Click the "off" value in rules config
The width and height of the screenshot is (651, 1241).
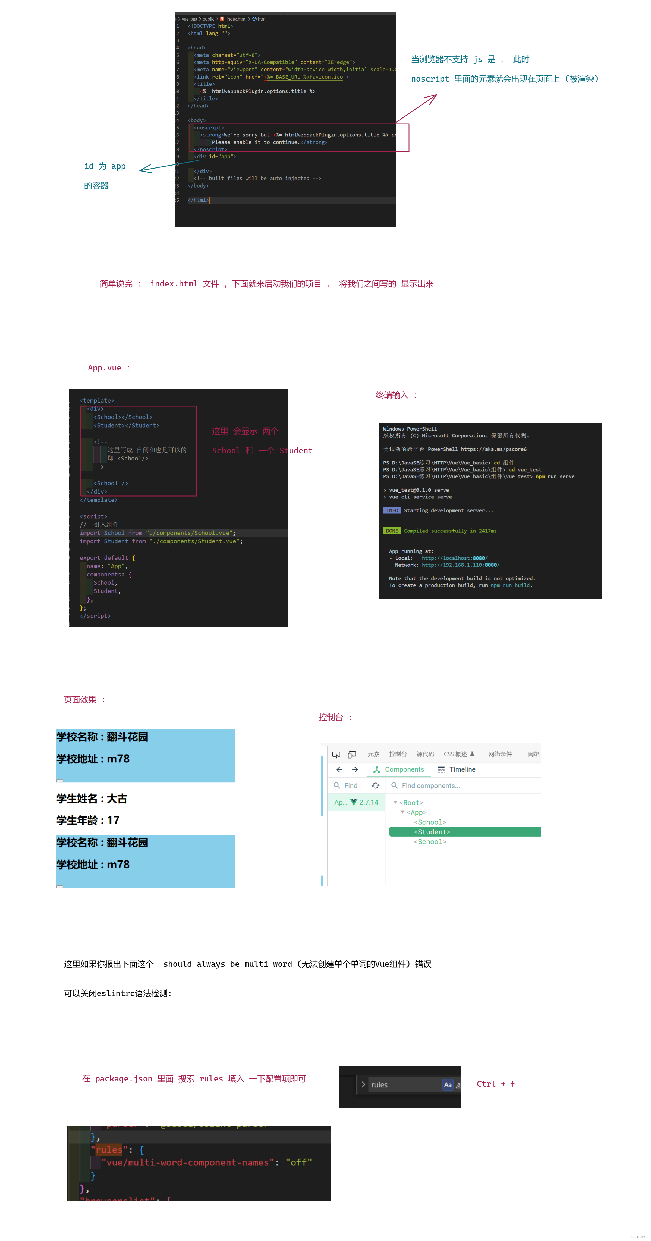click(298, 1162)
